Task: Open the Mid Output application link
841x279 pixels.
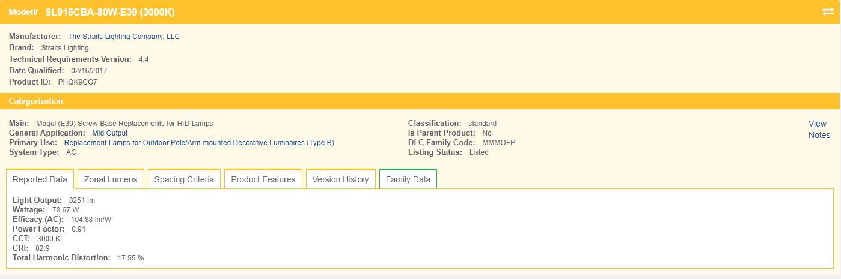Action: click(110, 133)
